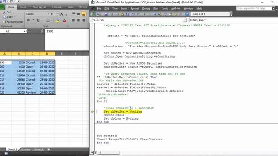Click Procedure View button at code window bottom
This screenshot has width=278, height=156.
92,153
